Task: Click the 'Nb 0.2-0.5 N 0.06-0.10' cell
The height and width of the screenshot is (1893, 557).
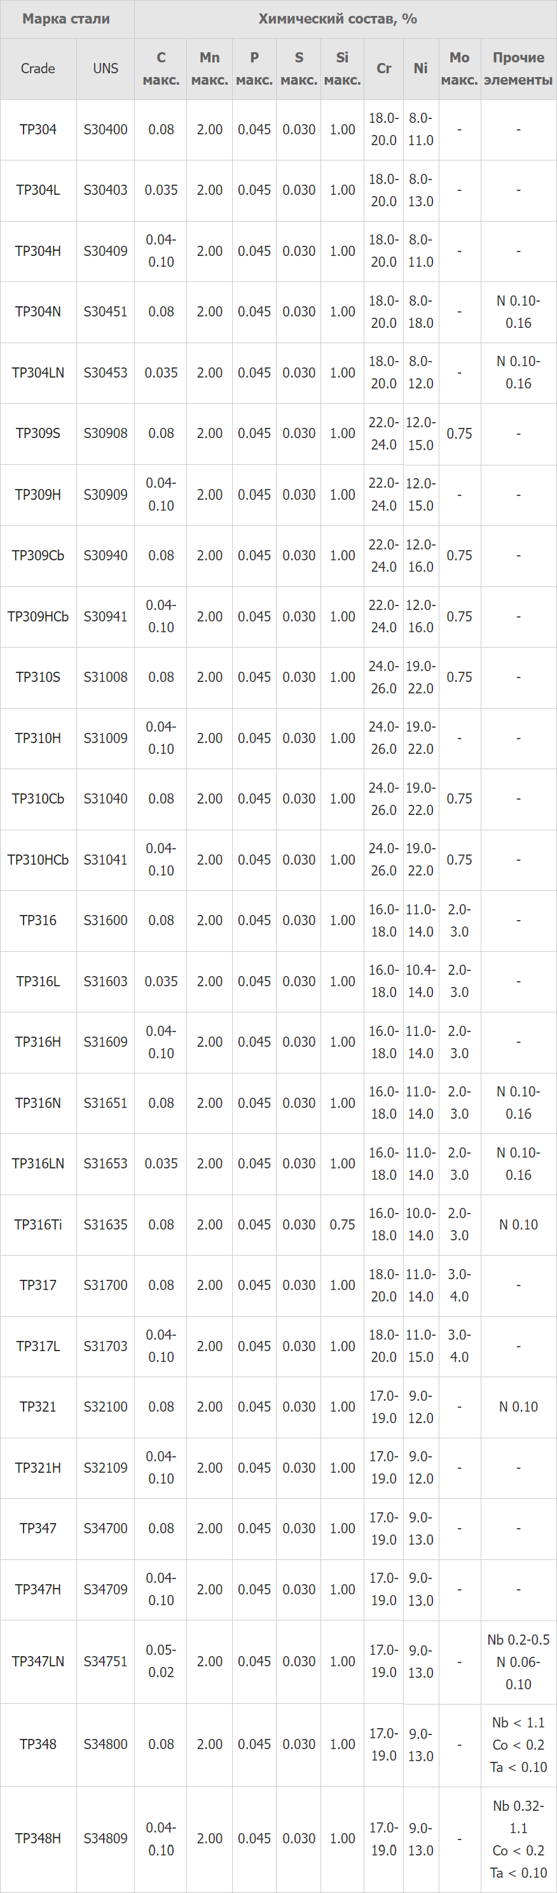Action: 518,1661
